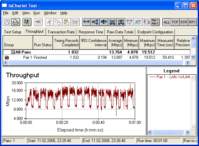Click the results table scroll up arrow
This screenshot has height=146, width=199.
[193, 38]
